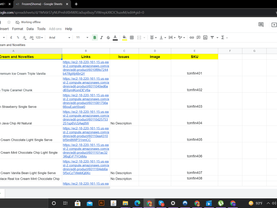Screen dimensions: 277x208
Task: Select Triple Caramel Chunk cell
Action: click(x=31, y=84)
